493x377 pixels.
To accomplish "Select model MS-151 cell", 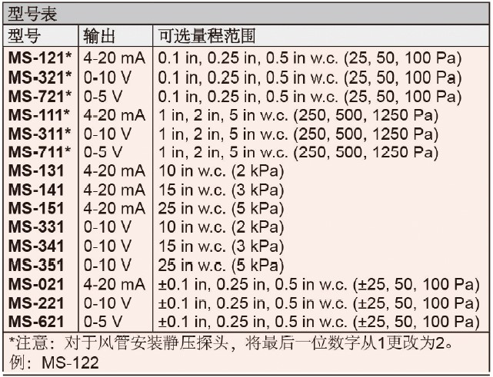I will [36, 208].
